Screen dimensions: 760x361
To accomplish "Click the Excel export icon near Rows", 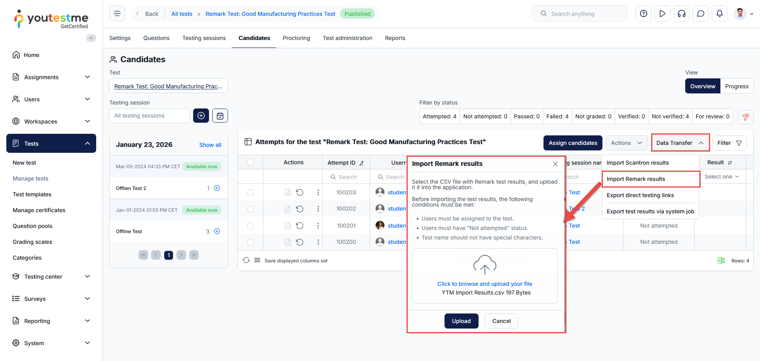I will 721,260.
